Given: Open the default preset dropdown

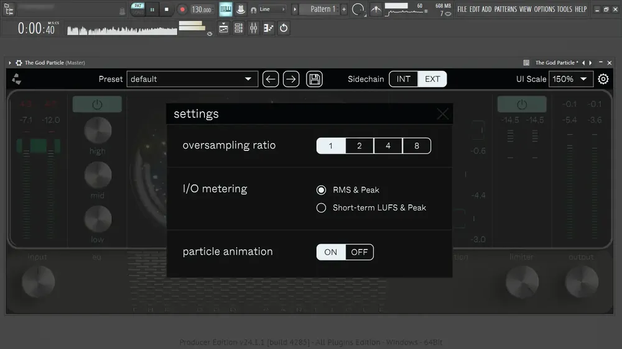Looking at the screenshot, I should (192, 79).
